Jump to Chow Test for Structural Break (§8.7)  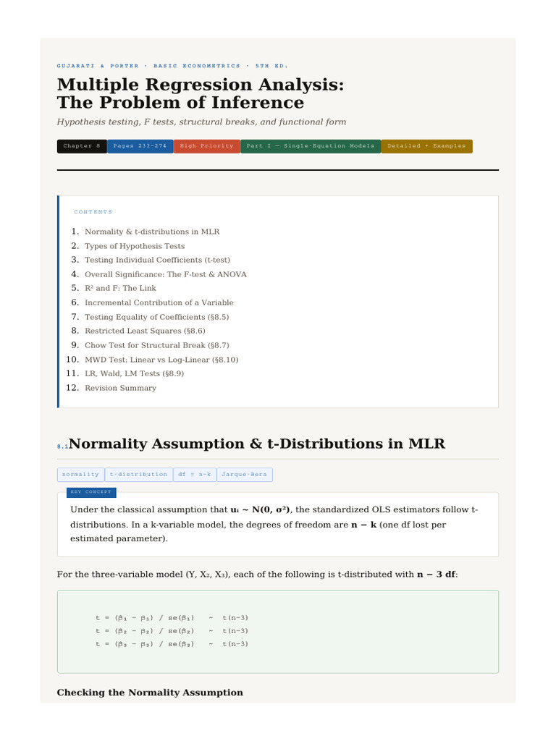point(156,345)
